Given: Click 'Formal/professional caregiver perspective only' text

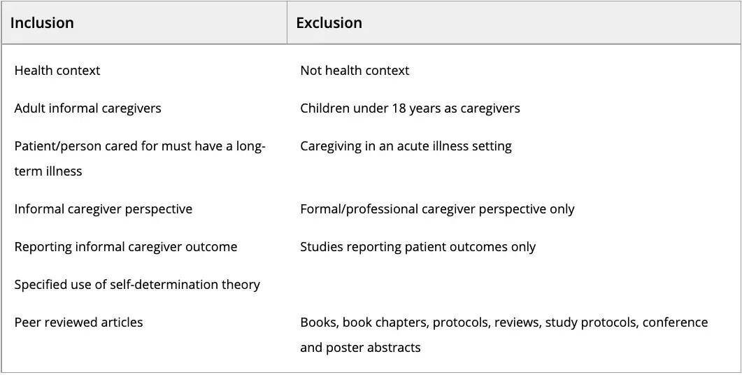Looking at the screenshot, I should click(437, 208).
